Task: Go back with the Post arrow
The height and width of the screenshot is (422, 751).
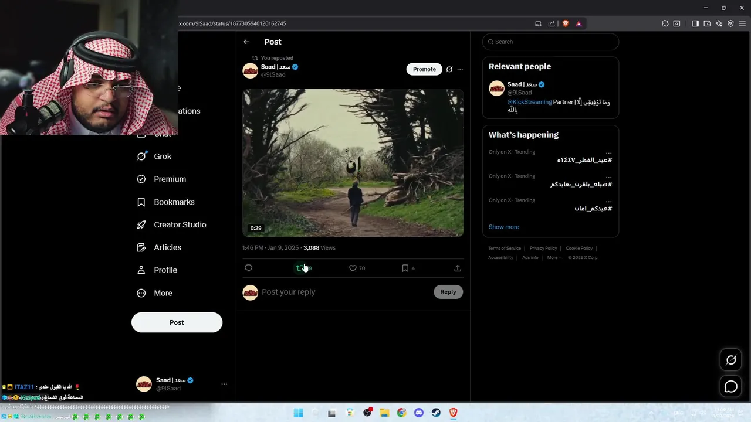Action: tap(246, 42)
